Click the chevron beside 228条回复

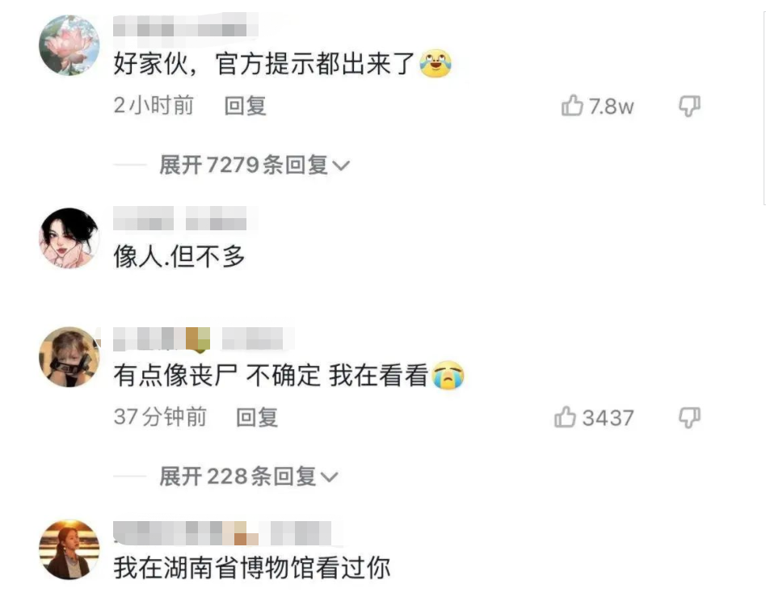pyautogui.click(x=329, y=477)
